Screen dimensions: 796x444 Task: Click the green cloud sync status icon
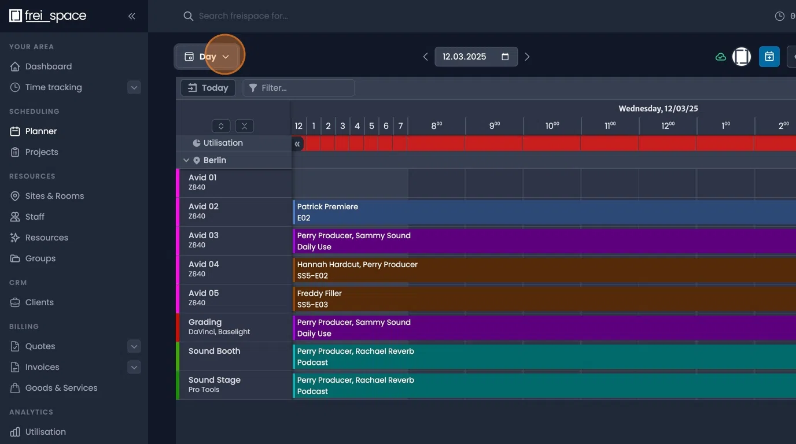tap(720, 56)
